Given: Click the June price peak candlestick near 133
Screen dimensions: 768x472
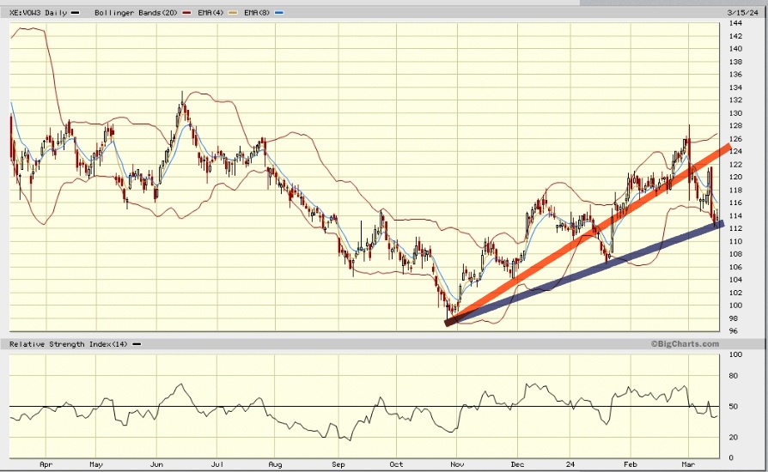Looking at the screenshot, I should (182, 103).
